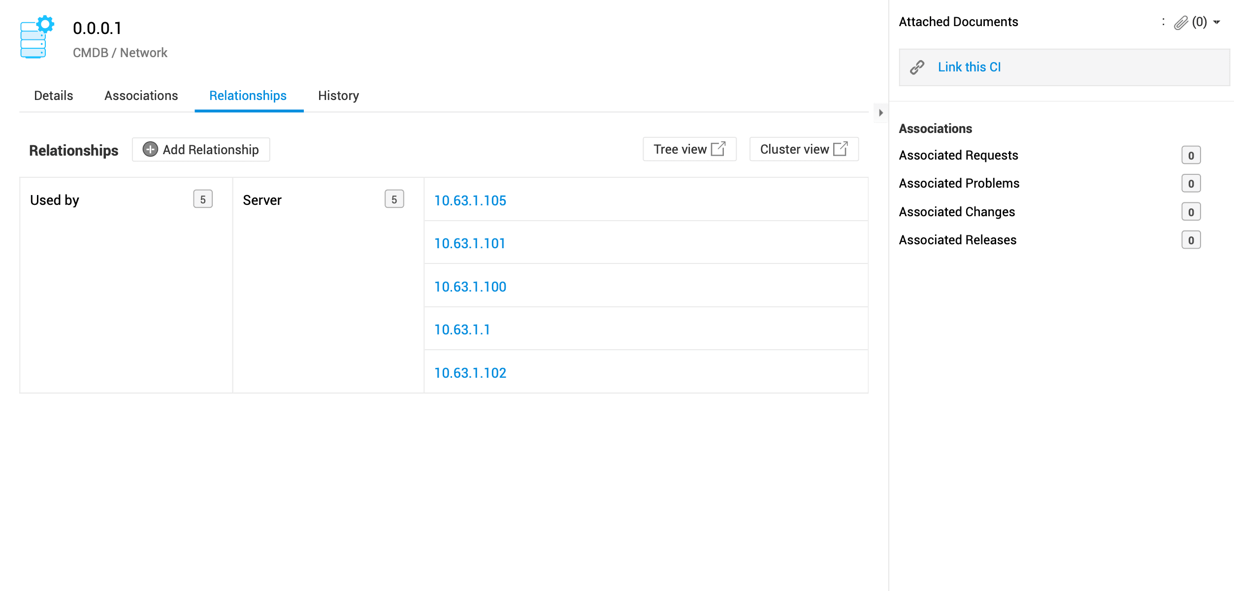
Task: Click the paperclip attachment icon
Action: pos(1181,23)
